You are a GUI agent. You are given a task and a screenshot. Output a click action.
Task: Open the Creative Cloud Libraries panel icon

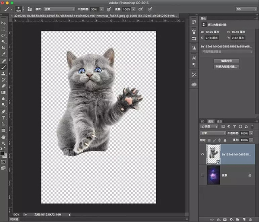tap(194, 84)
